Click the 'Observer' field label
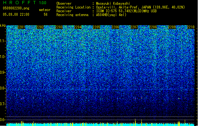Viewport: 198px width, 126px height. pyautogui.click(x=64, y=3)
